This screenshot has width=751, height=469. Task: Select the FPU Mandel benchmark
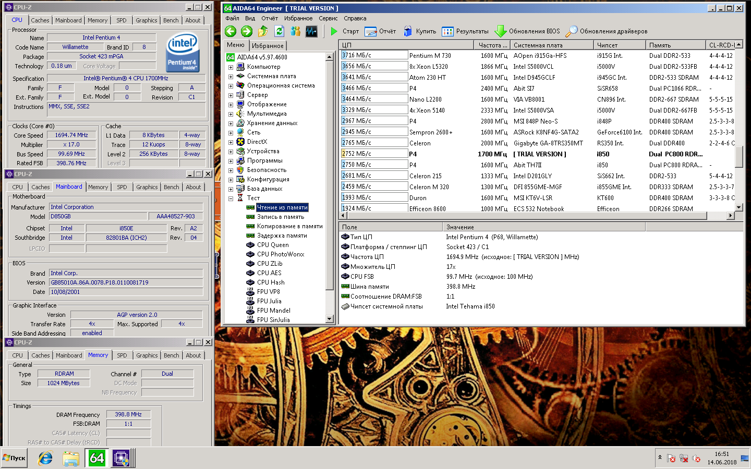(274, 311)
